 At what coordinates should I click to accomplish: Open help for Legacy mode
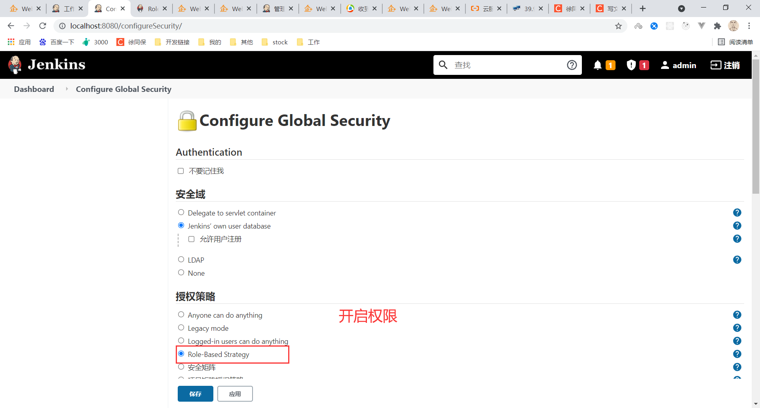737,328
